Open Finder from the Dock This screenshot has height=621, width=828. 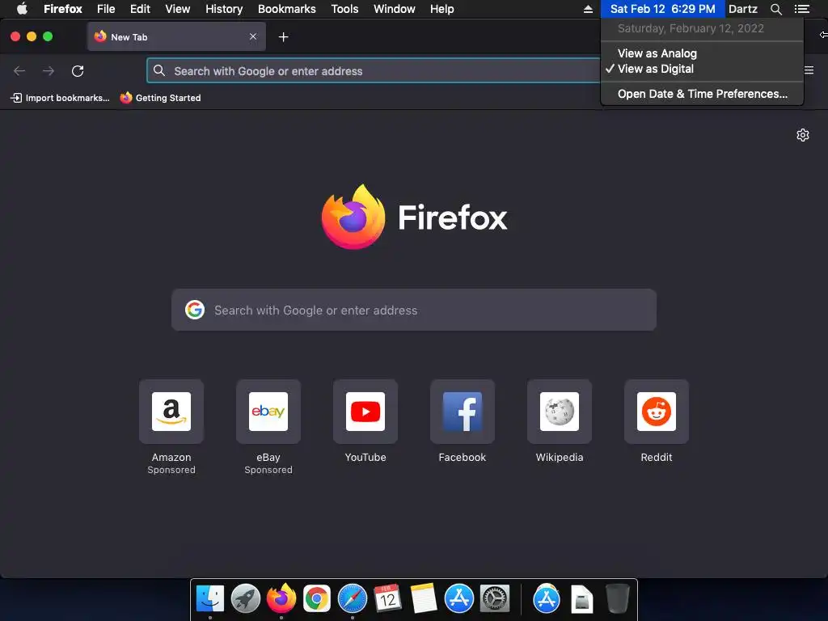click(210, 599)
